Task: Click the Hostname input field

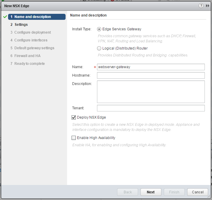Action: coord(151,75)
